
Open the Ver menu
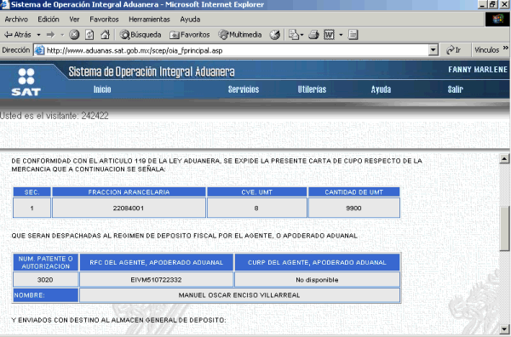click(74, 20)
